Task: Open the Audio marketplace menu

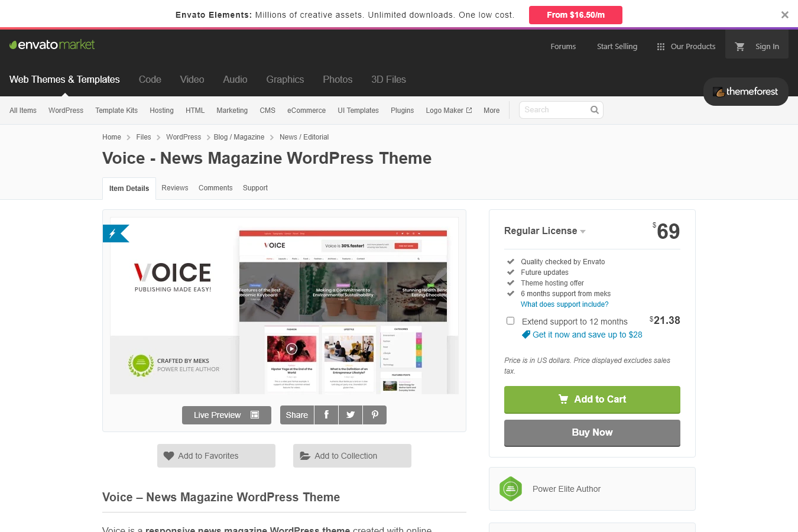Action: 235,79
